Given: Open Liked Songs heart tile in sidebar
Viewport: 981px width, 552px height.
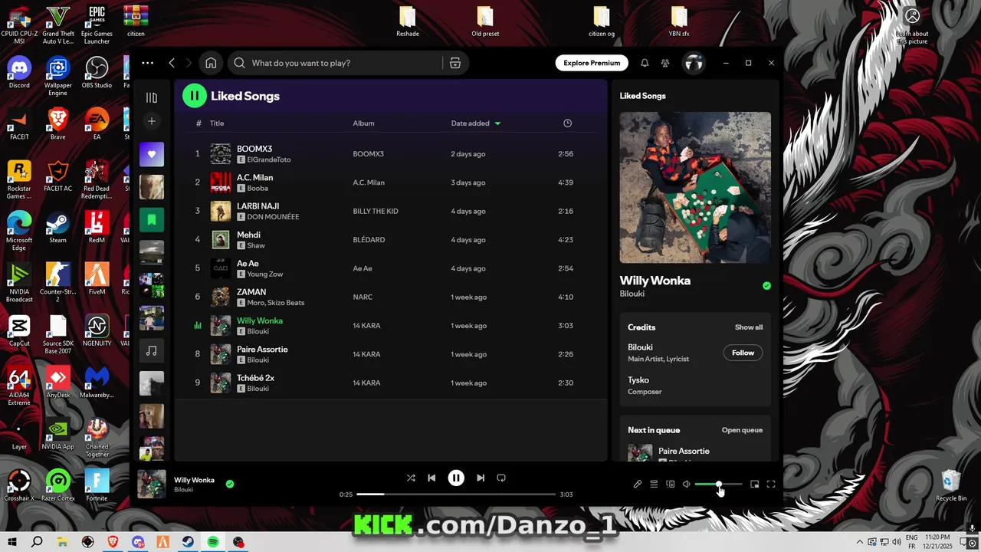Looking at the screenshot, I should click(x=152, y=154).
